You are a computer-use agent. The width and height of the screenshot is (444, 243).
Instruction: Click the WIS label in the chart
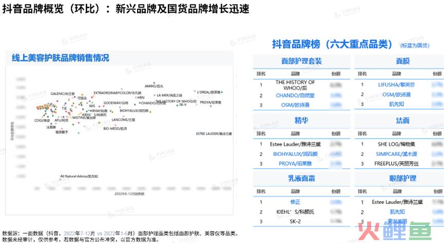[x=92, y=106]
